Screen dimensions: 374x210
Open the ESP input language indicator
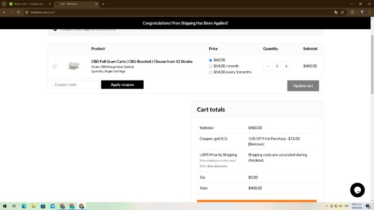pyautogui.click(x=347, y=206)
